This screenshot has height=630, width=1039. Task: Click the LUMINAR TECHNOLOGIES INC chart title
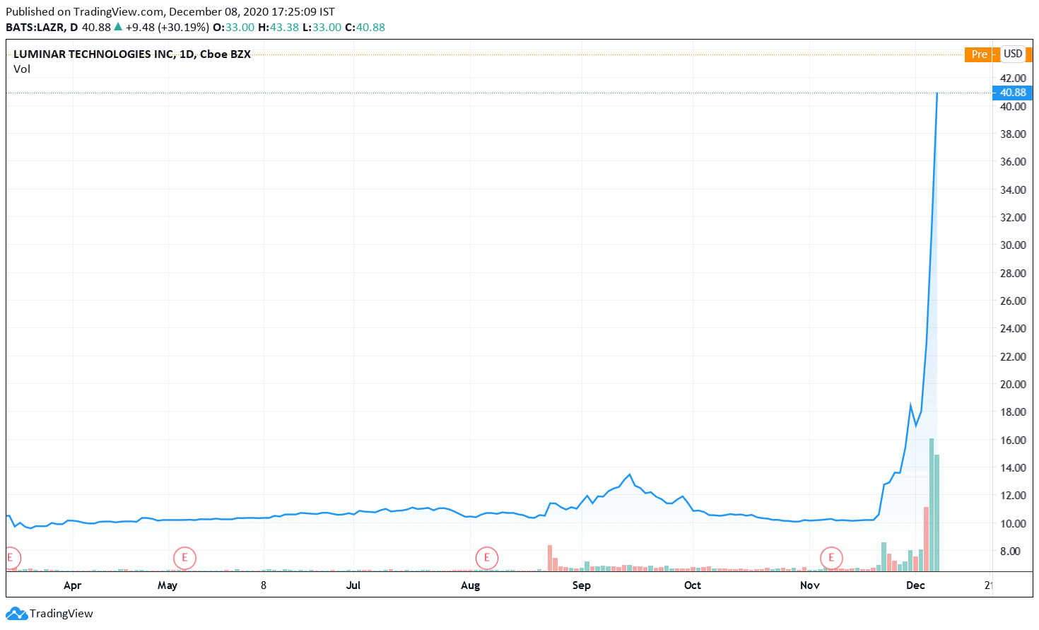coord(132,54)
